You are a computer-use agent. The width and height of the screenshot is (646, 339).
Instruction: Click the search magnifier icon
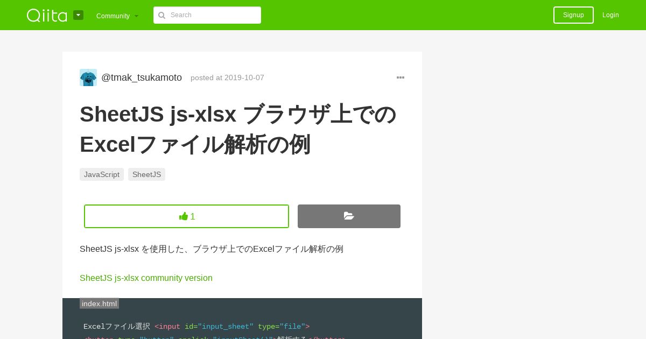(x=161, y=15)
